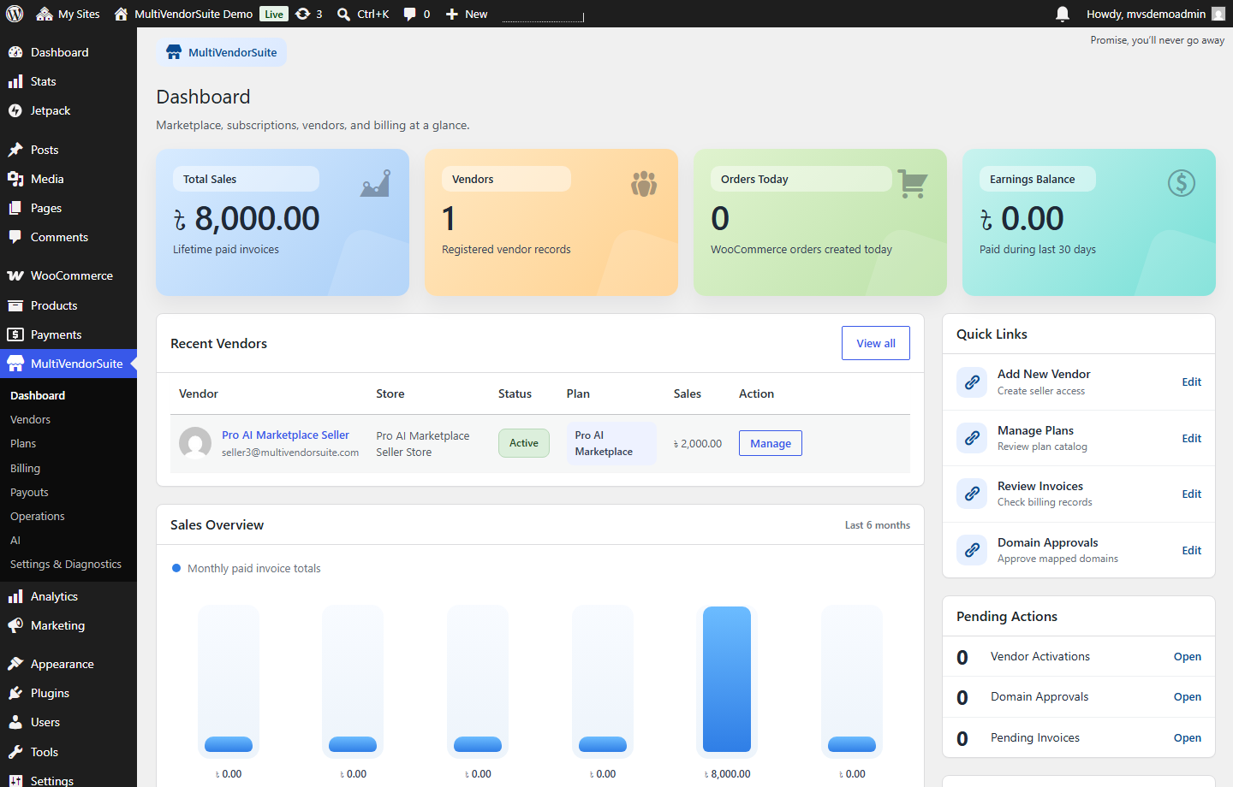Open the Media library sidebar item
The height and width of the screenshot is (787, 1233).
[x=68, y=179]
